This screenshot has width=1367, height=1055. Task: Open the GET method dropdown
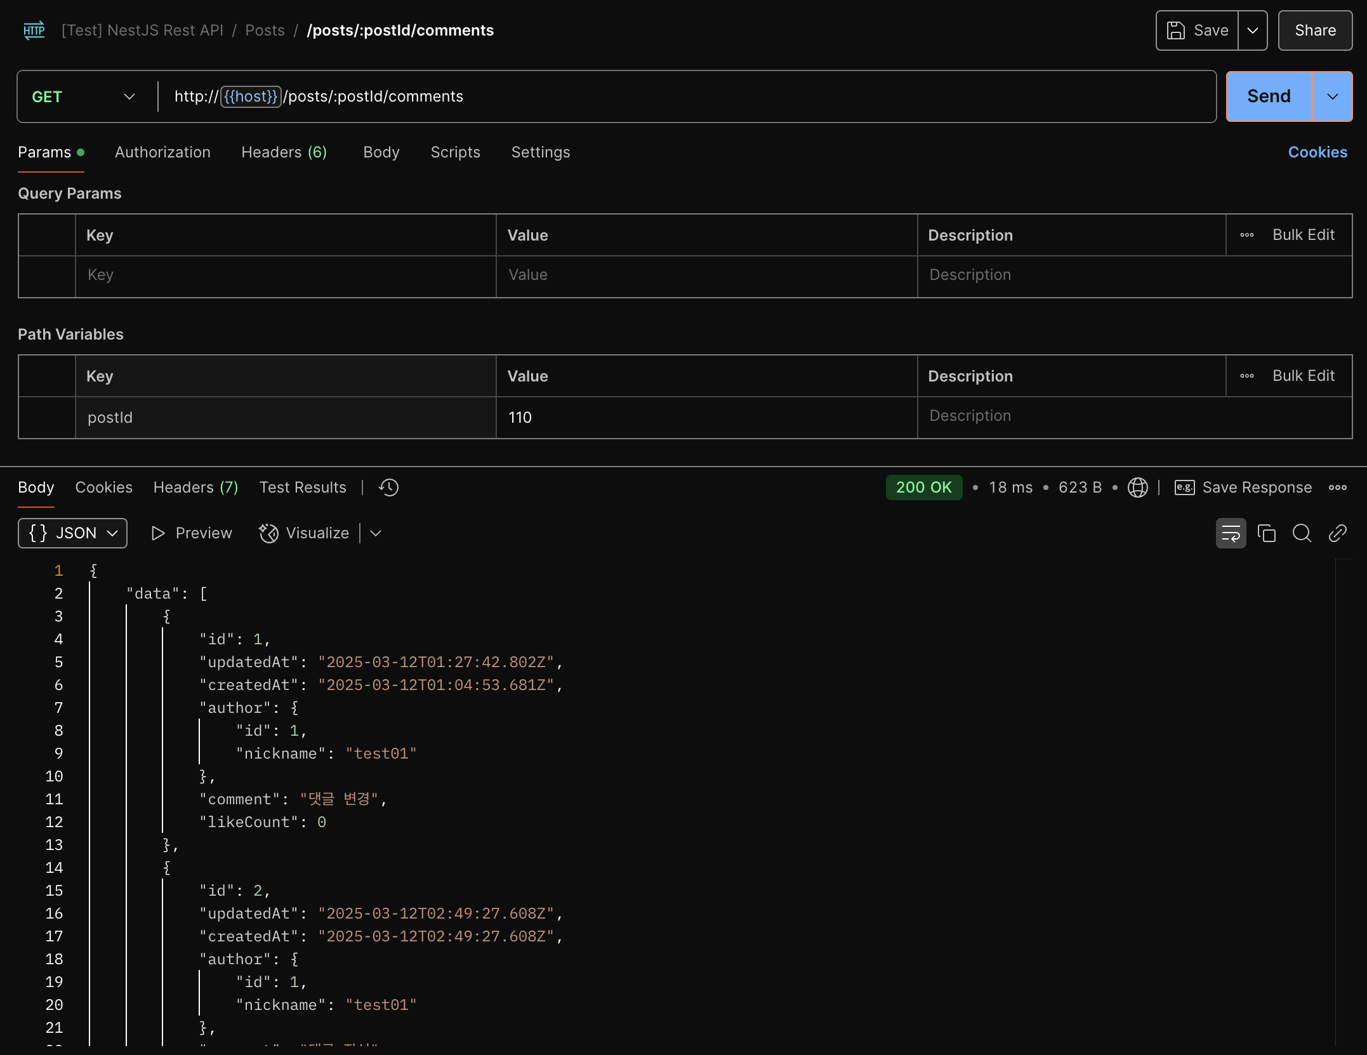84,96
